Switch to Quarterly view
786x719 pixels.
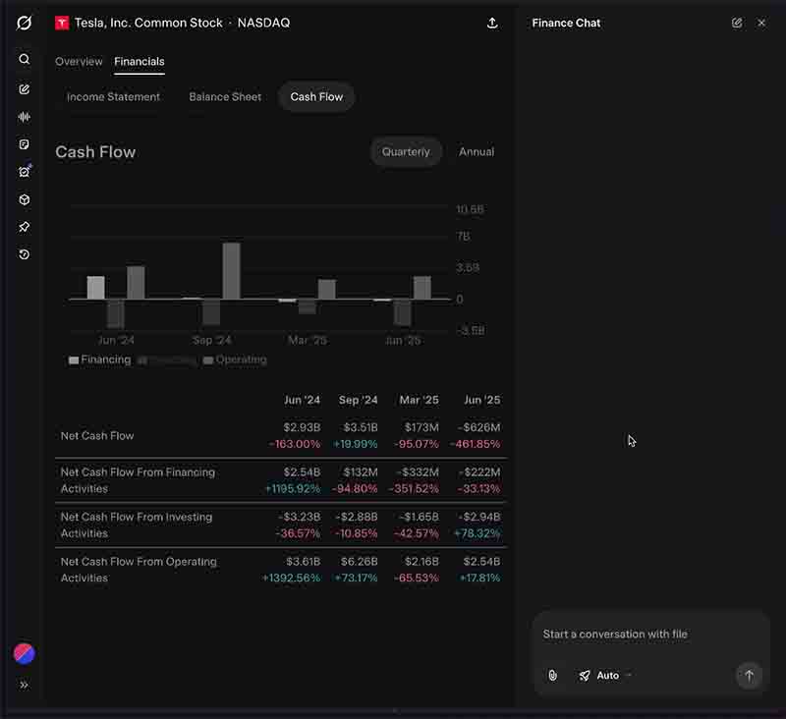click(406, 152)
